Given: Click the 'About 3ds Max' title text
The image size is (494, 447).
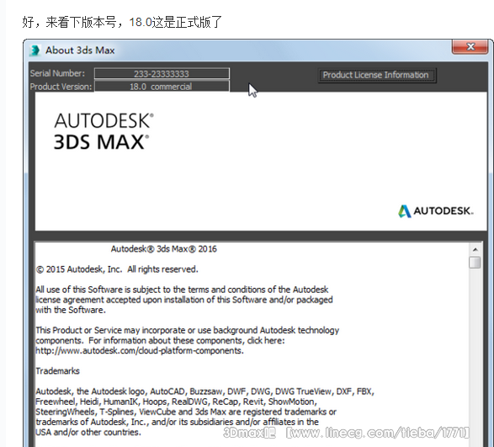Looking at the screenshot, I should (x=80, y=51).
